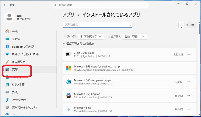Click the user profile avatar icon
This screenshot has width=201, height=117.
tap(9, 17)
